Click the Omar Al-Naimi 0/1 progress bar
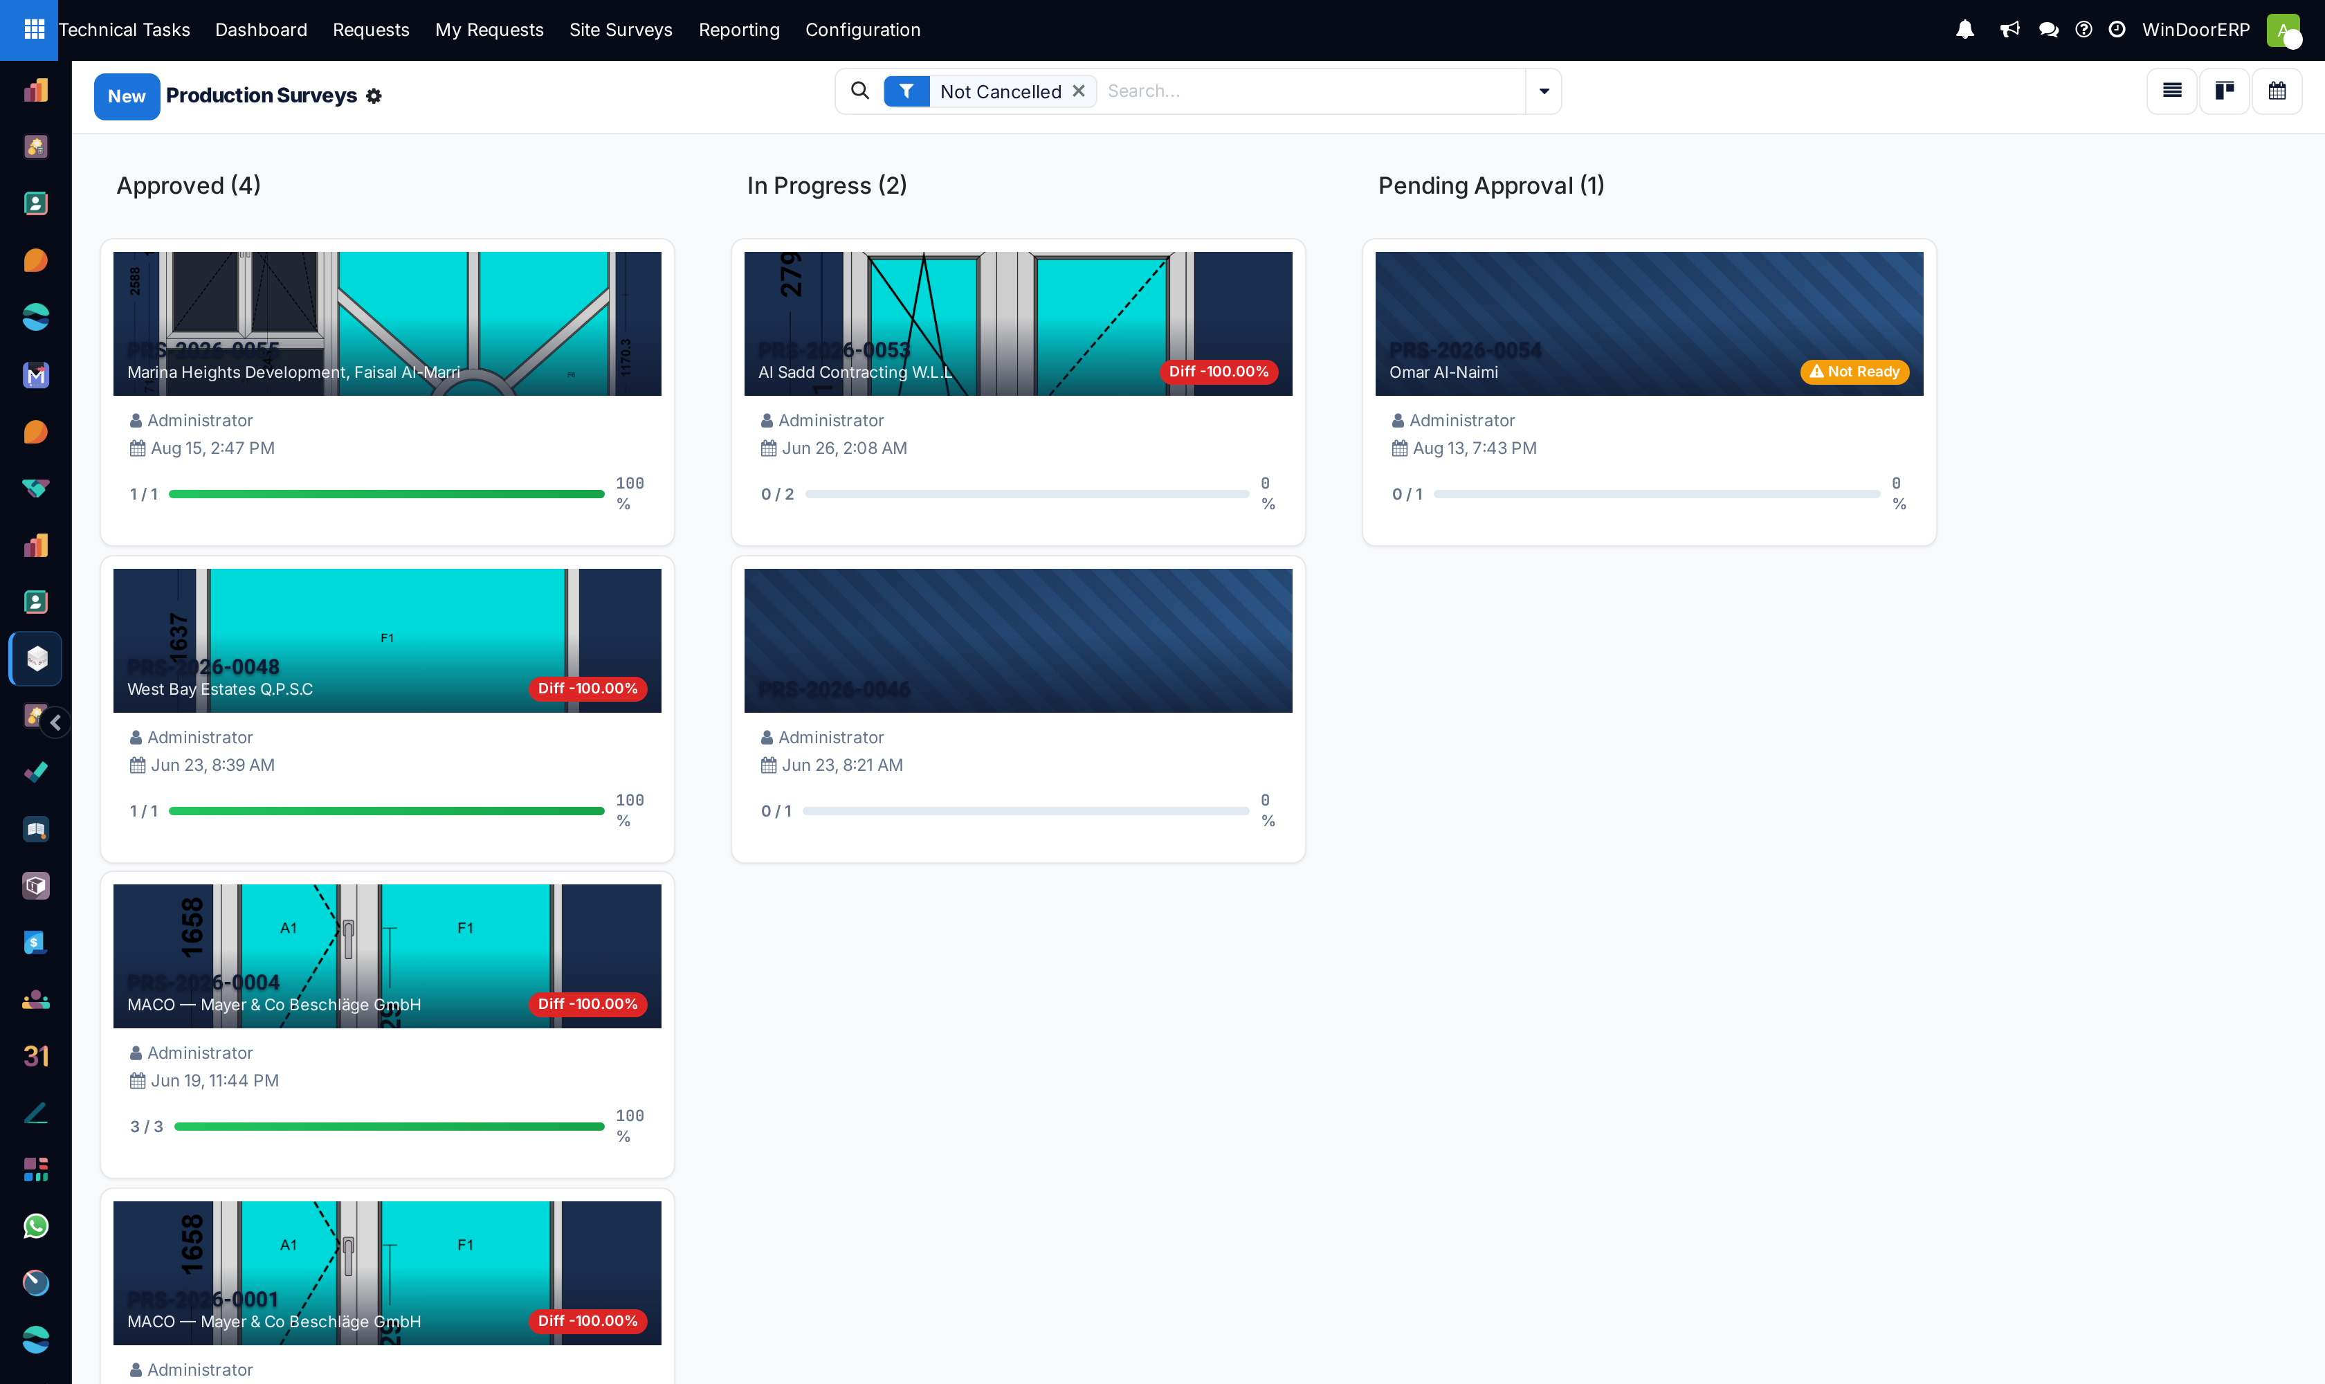 pyautogui.click(x=1657, y=494)
